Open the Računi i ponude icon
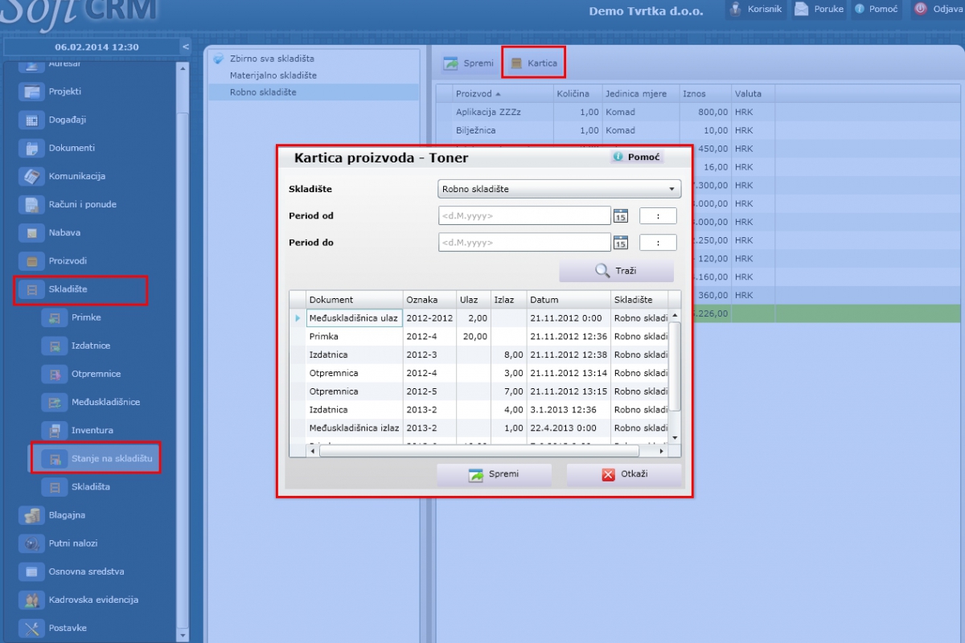The image size is (965, 643). tap(32, 204)
